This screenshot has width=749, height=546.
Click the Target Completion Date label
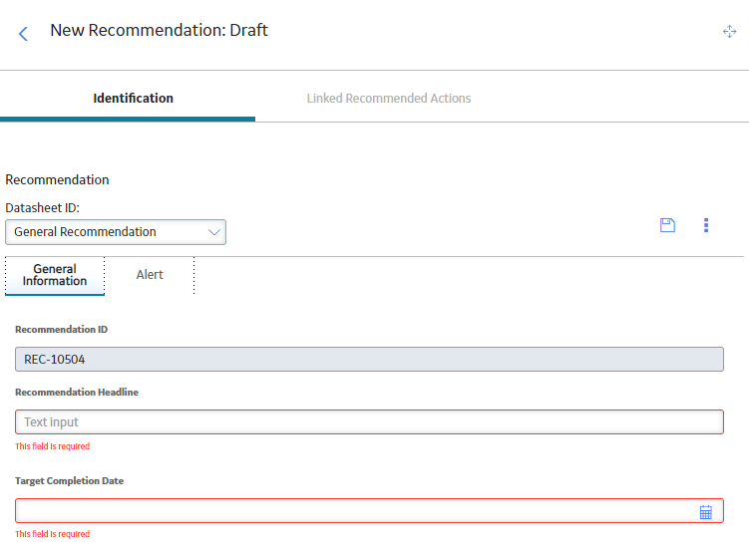tap(69, 480)
